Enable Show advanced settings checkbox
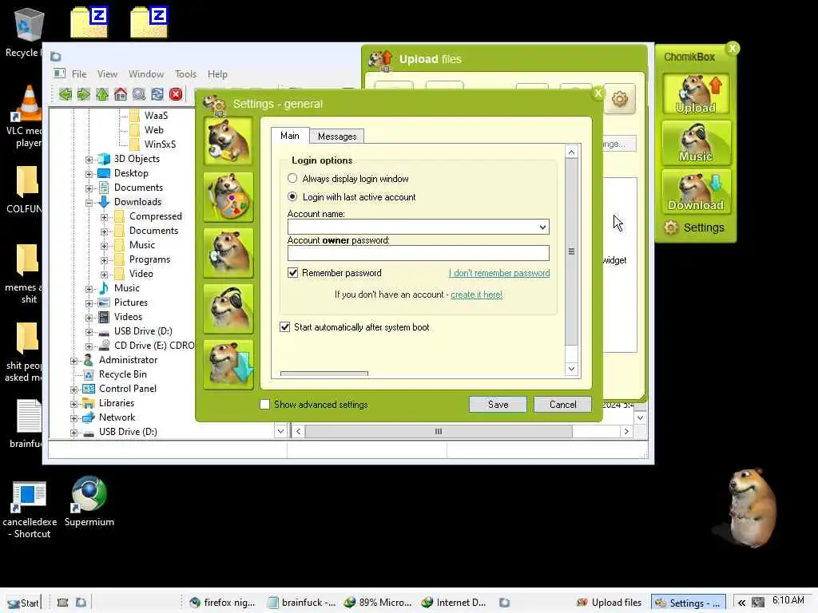Viewport: 818px width, 613px height. (x=265, y=405)
